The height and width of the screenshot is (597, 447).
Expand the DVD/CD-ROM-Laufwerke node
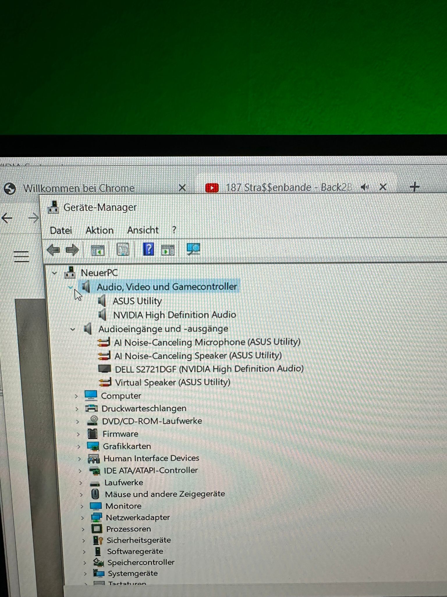(x=77, y=422)
